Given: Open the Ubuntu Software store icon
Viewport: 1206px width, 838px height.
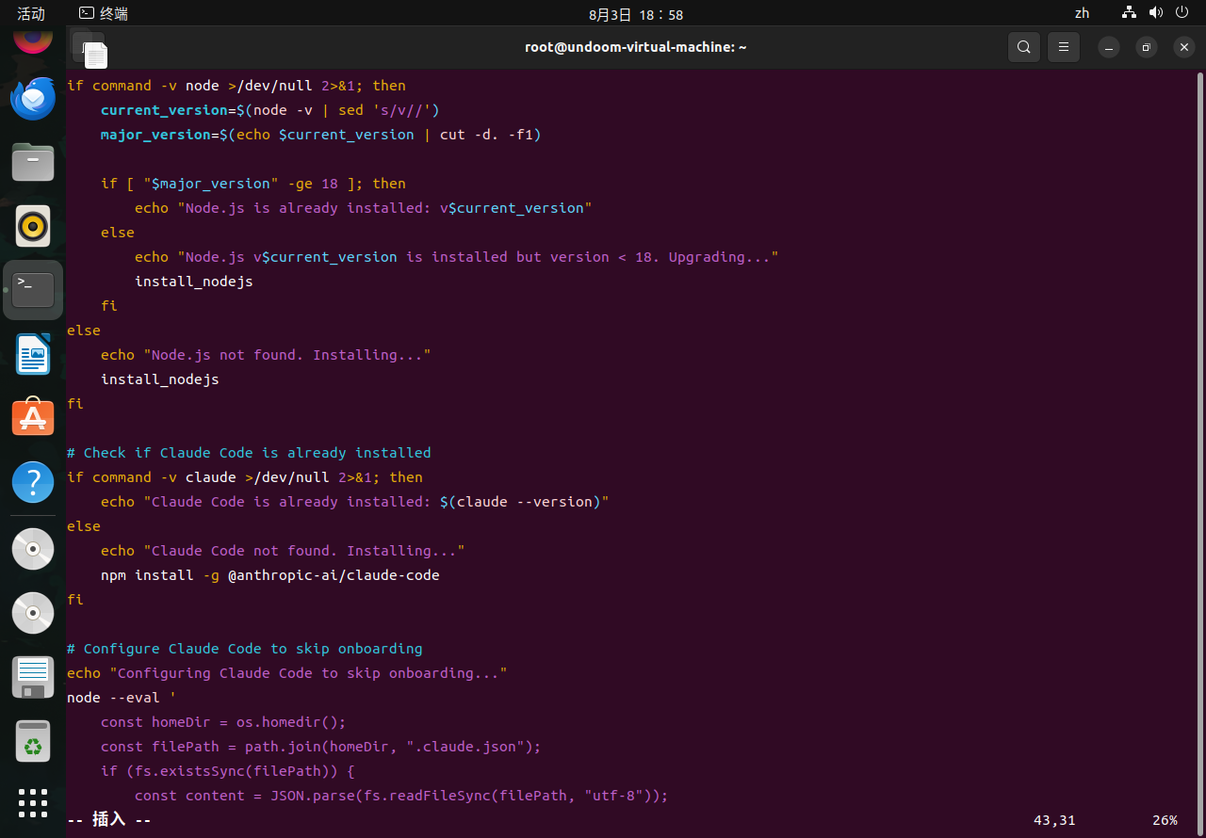Looking at the screenshot, I should pyautogui.click(x=33, y=417).
